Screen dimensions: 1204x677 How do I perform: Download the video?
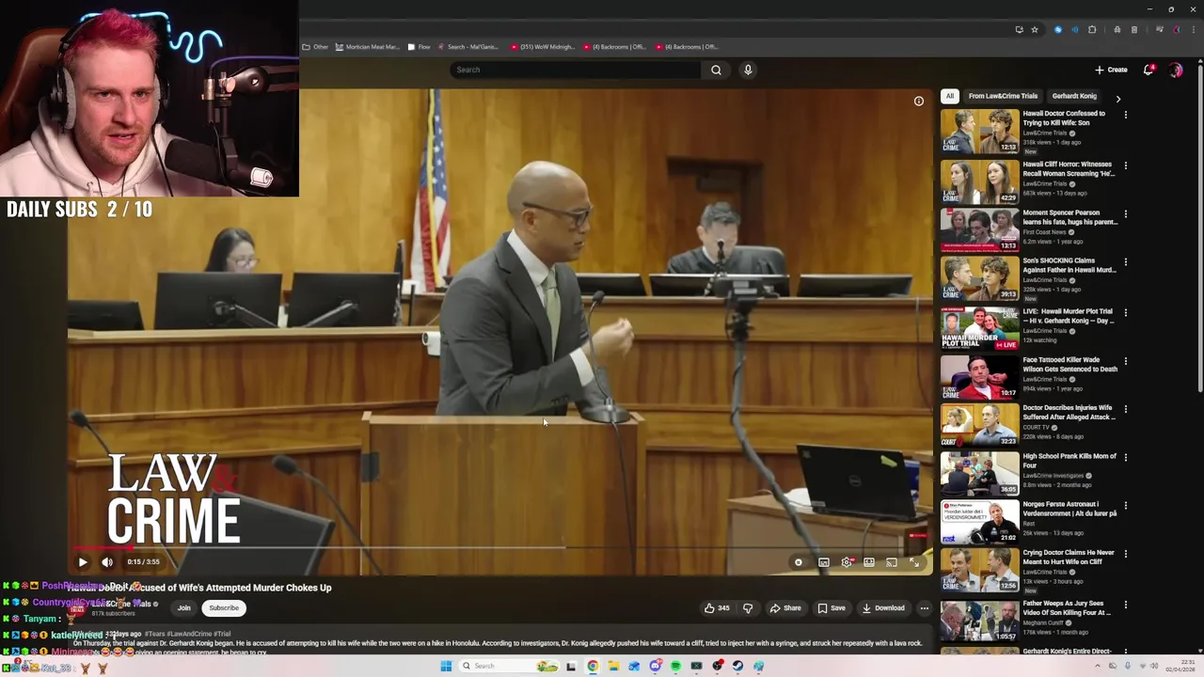click(883, 608)
